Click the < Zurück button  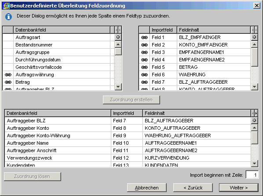pos(193,188)
